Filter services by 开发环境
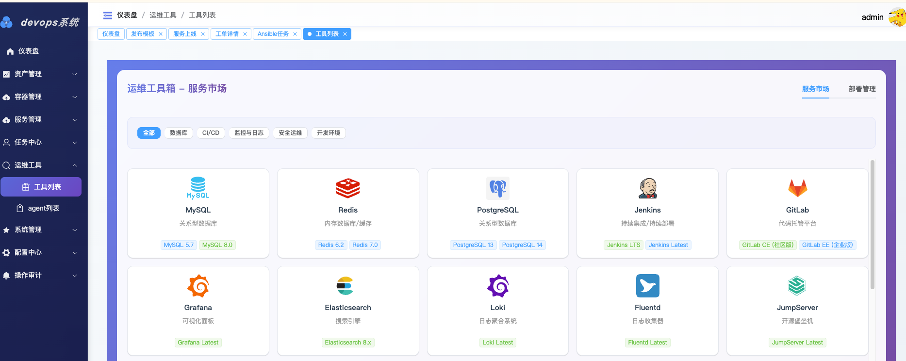This screenshot has width=906, height=361. tap(329, 133)
